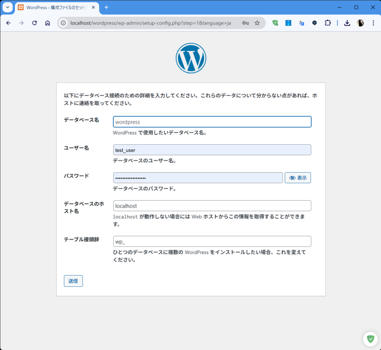
Task: Go to browser home page
Action: (x=48, y=23)
